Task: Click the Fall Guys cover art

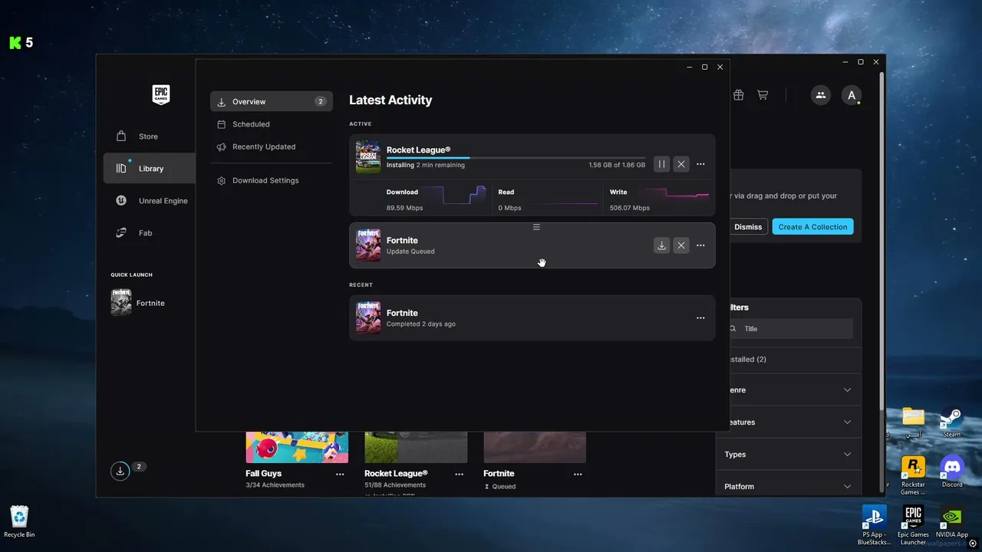Action: click(x=297, y=448)
